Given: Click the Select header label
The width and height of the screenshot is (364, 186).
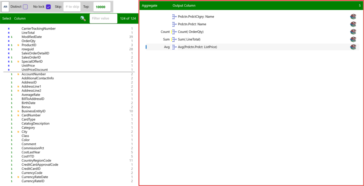Looking at the screenshot, I should [x=7, y=18].
